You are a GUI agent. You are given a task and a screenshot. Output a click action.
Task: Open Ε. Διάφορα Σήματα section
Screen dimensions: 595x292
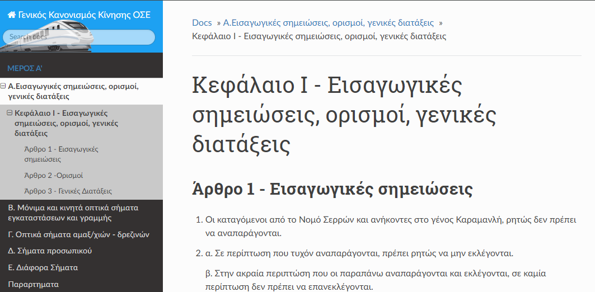click(x=43, y=267)
